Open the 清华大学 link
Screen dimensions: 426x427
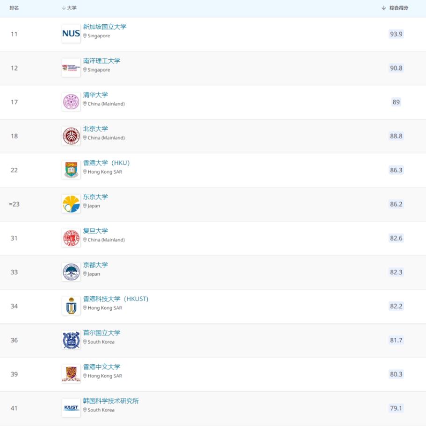coord(95,95)
